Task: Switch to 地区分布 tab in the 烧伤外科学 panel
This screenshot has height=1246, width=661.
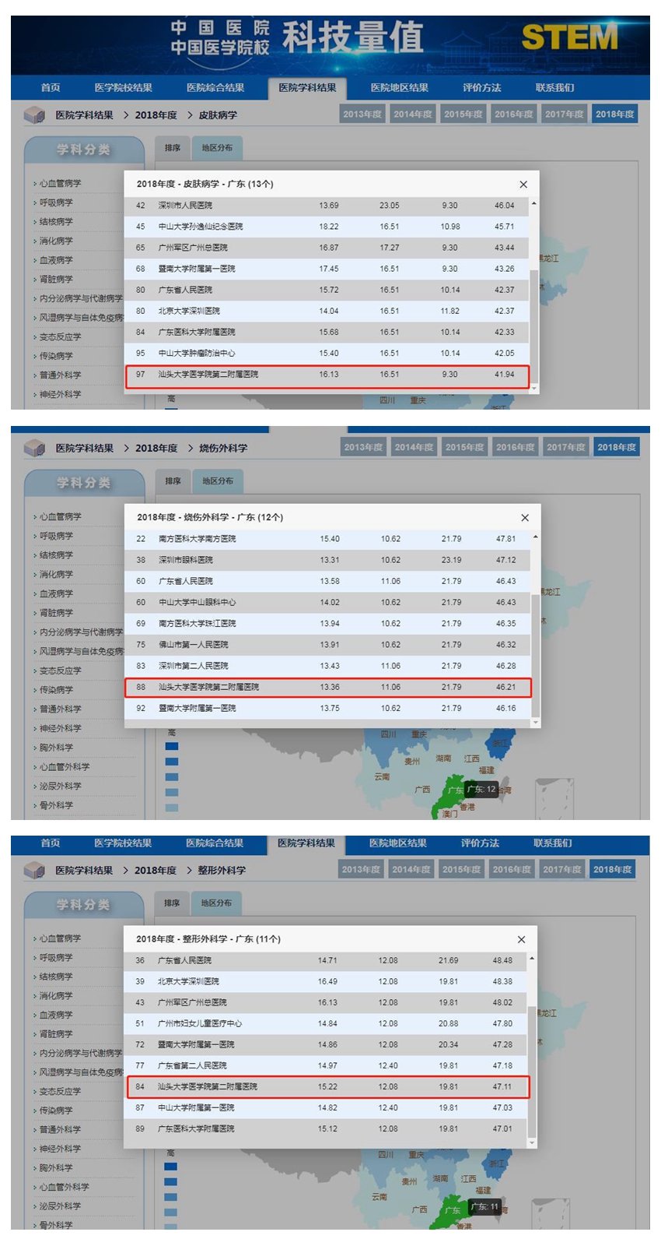Action: (x=218, y=481)
